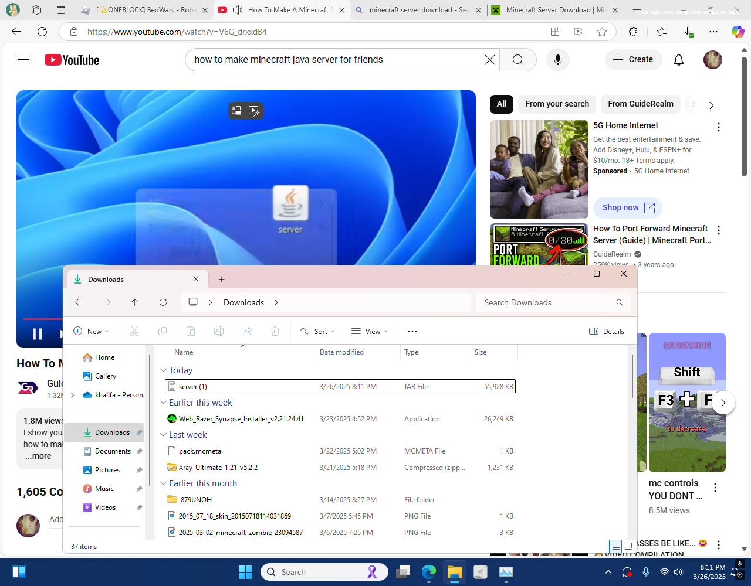Open YouTube notifications bell
This screenshot has width=751, height=586.
[679, 60]
